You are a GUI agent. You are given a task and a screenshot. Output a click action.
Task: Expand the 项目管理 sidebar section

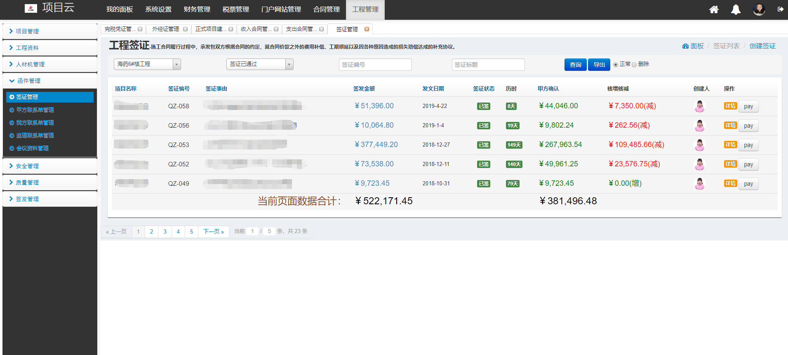[x=50, y=31]
